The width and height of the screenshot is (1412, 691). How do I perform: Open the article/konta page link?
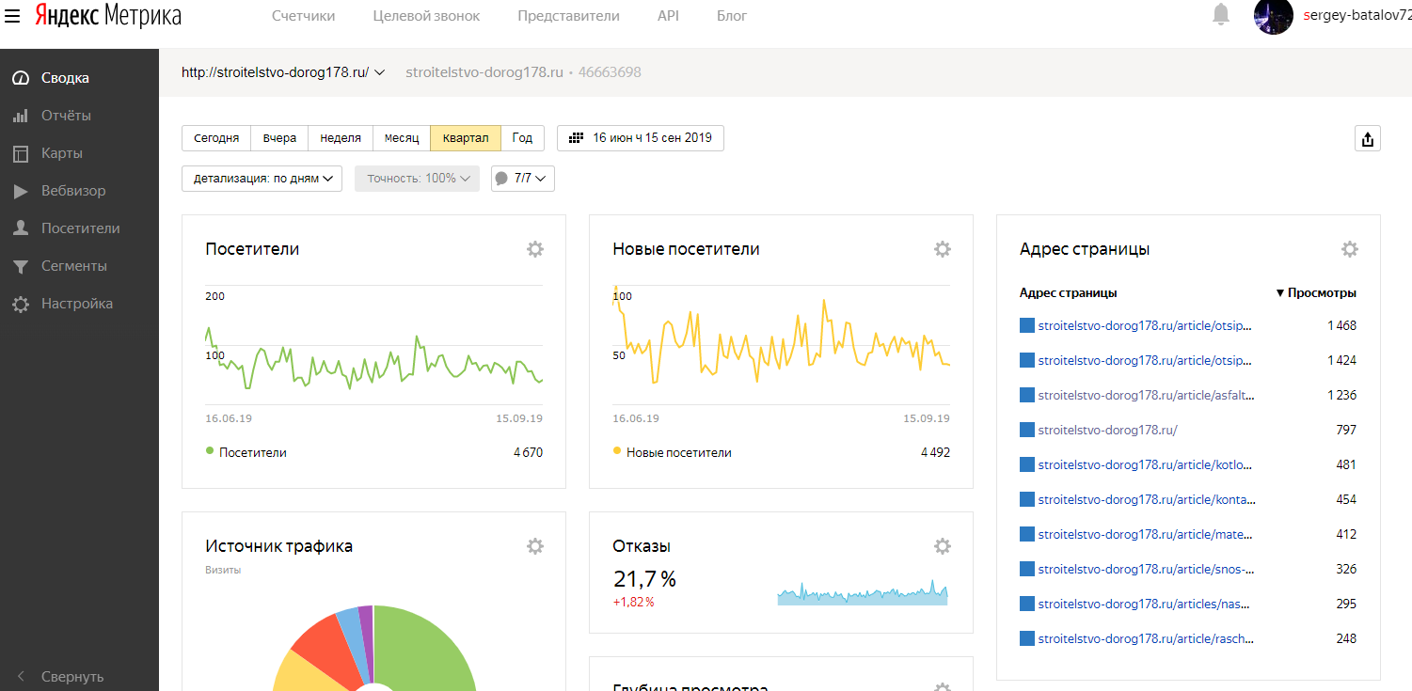1146,499
